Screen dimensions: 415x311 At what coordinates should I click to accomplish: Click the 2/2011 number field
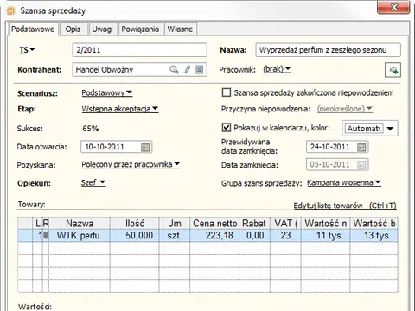coord(139,50)
